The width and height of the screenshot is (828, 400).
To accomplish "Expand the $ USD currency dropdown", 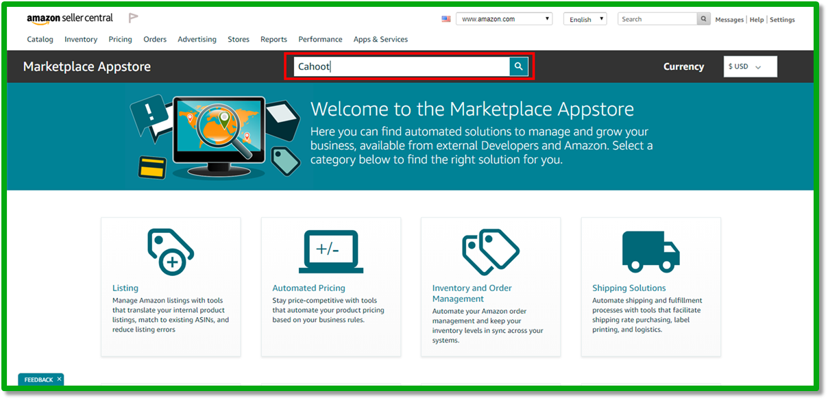I will [751, 66].
